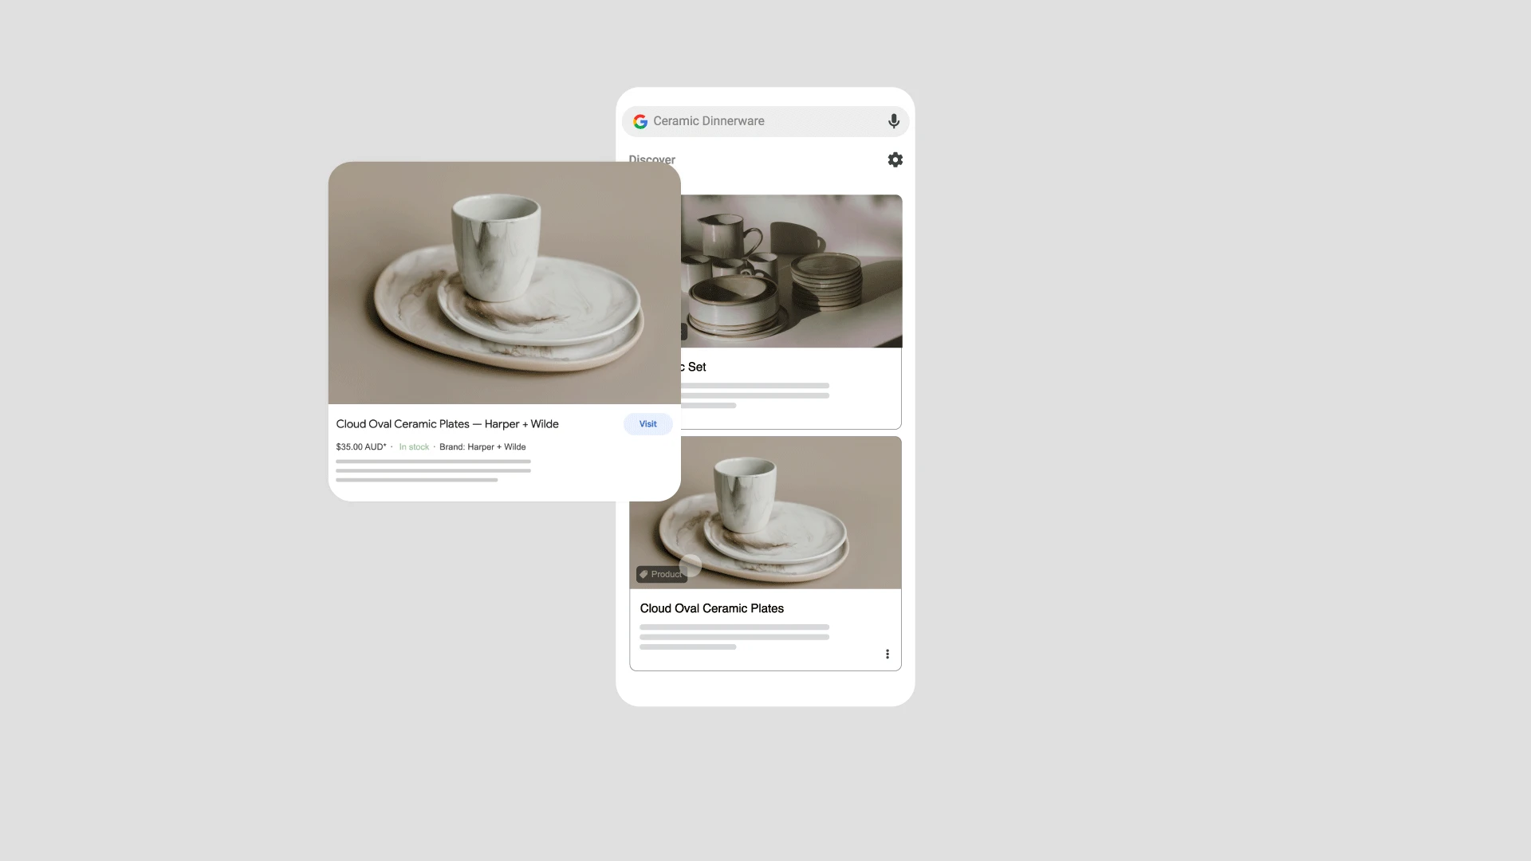Click the 'Cloud Oval Ceramic Plates' phone card title

tap(712, 608)
